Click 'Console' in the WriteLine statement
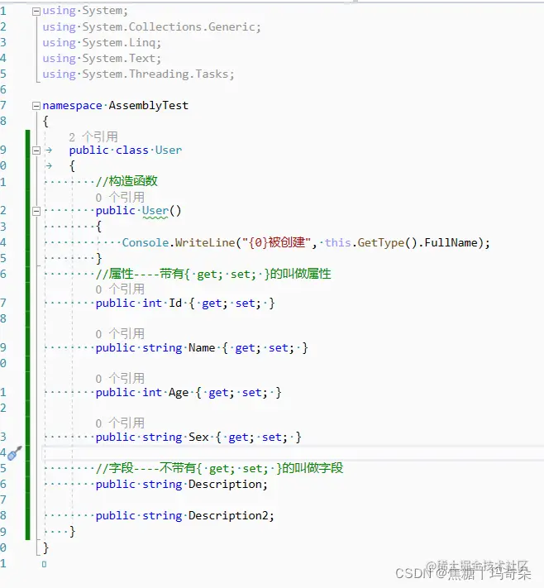This screenshot has width=544, height=588. (x=146, y=242)
